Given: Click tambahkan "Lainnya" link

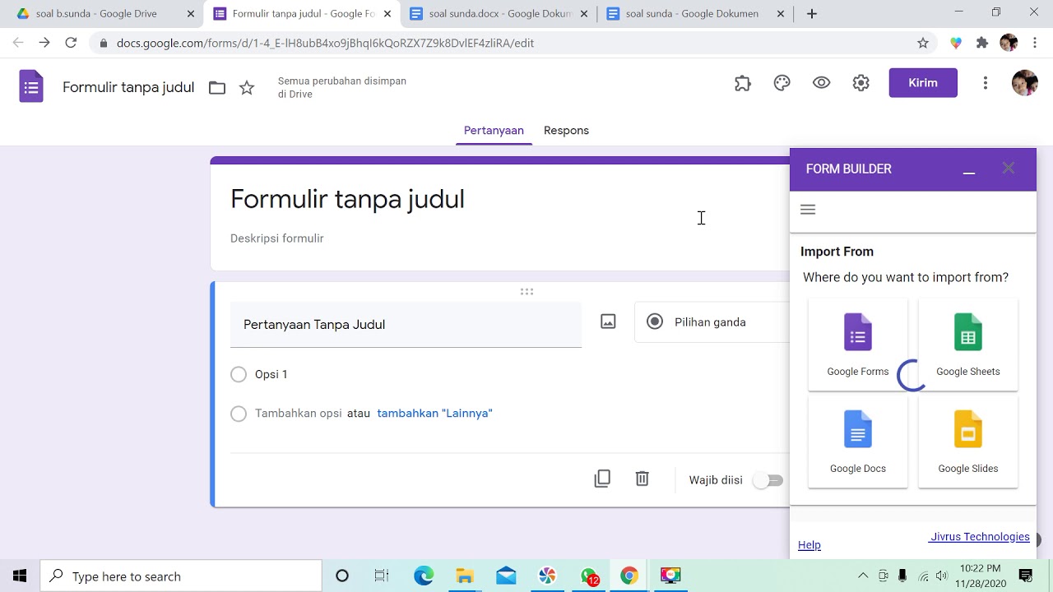Looking at the screenshot, I should click(x=434, y=414).
